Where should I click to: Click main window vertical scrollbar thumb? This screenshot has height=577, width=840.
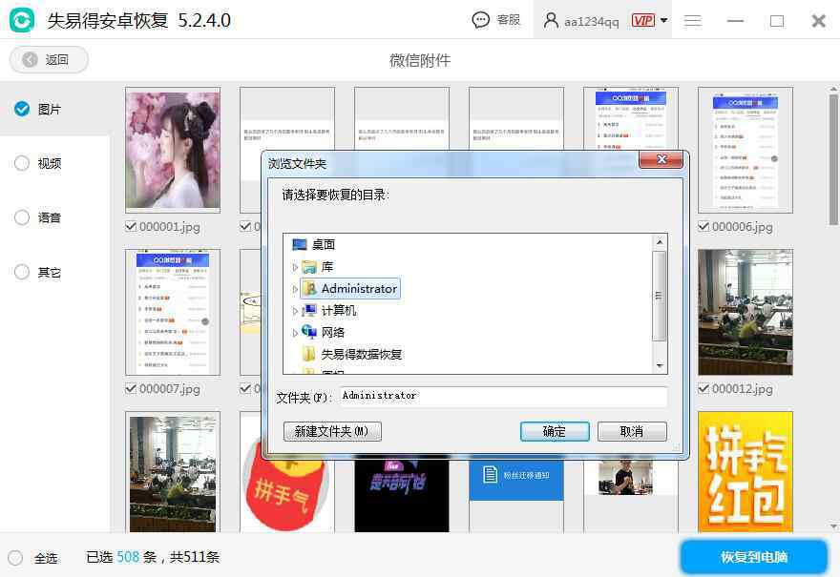point(833,159)
